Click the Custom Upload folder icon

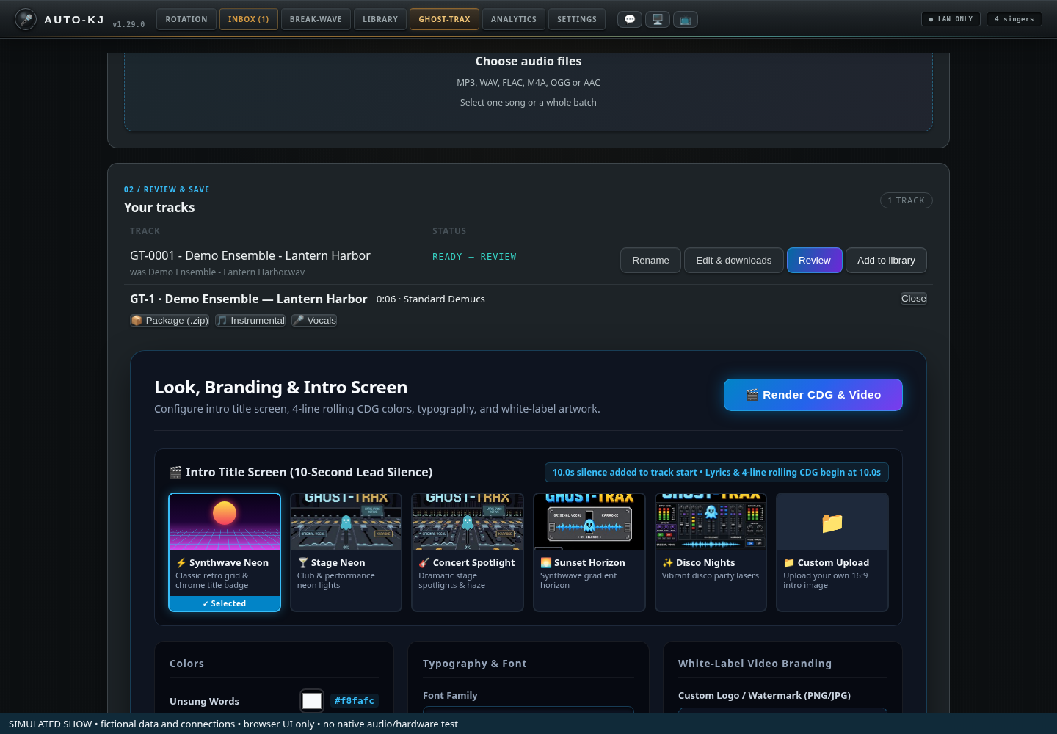(832, 523)
